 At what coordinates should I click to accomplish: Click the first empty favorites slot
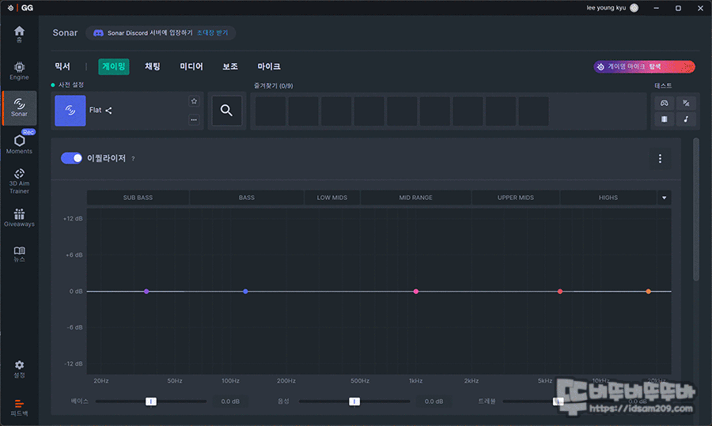(x=271, y=111)
